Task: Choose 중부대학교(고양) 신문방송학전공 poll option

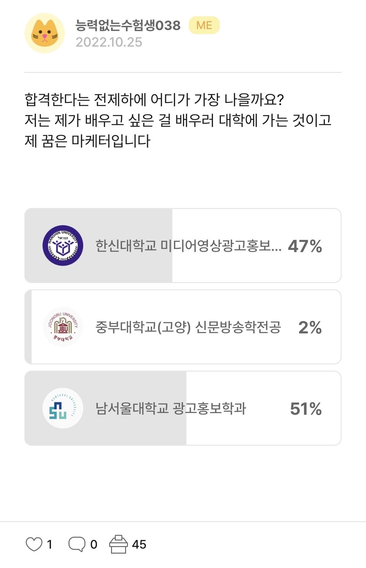Action: (x=188, y=327)
